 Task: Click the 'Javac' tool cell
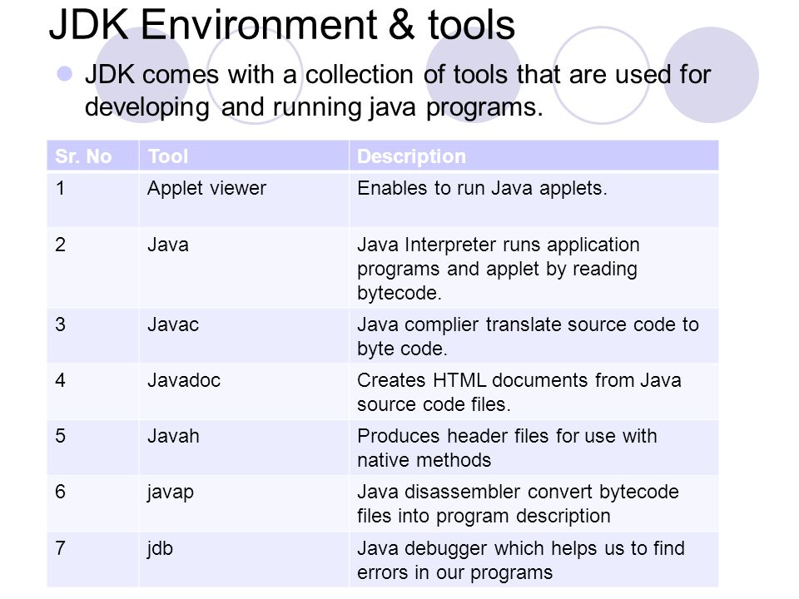tap(244, 336)
